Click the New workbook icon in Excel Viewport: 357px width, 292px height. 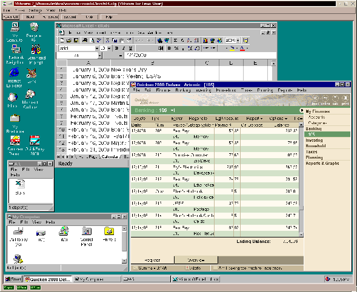(x=62, y=40)
